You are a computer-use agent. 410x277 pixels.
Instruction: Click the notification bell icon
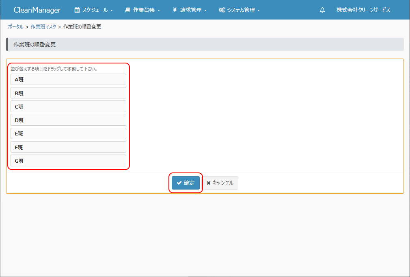(322, 10)
